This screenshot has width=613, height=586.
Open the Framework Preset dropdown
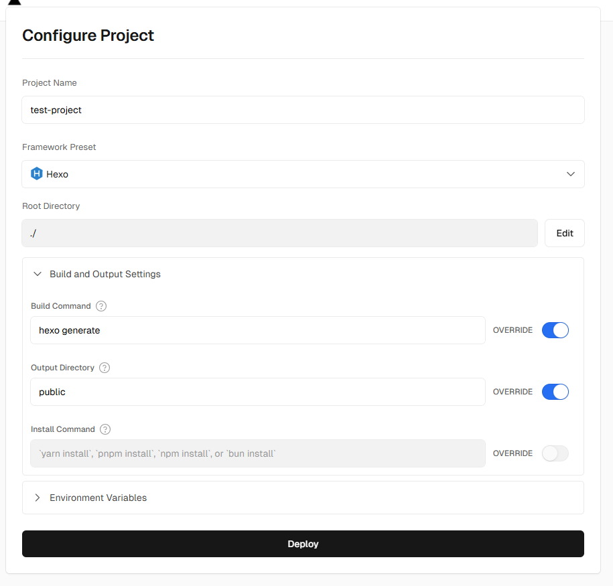coord(303,174)
